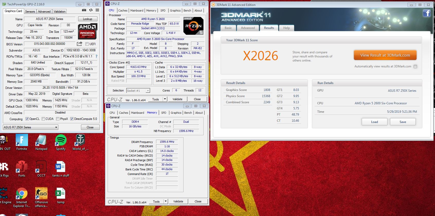Image resolution: width=435 pixels, height=216 pixels.
Task: Toggle the CUDA checkbox
Action: [43, 119]
